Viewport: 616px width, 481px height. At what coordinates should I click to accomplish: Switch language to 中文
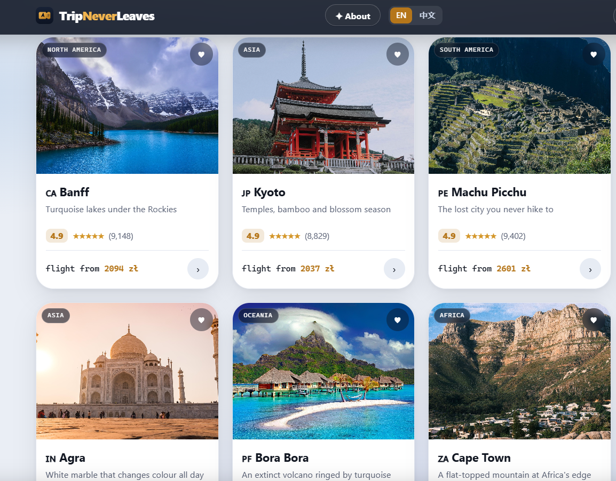pyautogui.click(x=427, y=15)
